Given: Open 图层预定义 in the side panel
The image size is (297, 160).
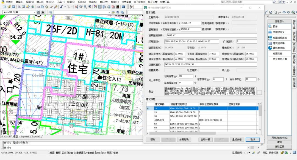Looking at the screenshot, I should pyautogui.click(x=278, y=32).
